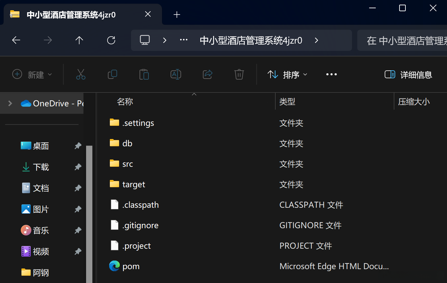Viewport: 447px width, 283px height.
Task: Click the Delete trash can icon
Action: [239, 74]
